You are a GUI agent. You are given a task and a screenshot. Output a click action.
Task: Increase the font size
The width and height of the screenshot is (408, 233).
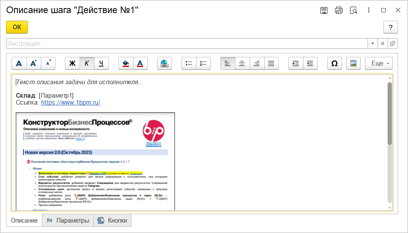tap(33, 63)
